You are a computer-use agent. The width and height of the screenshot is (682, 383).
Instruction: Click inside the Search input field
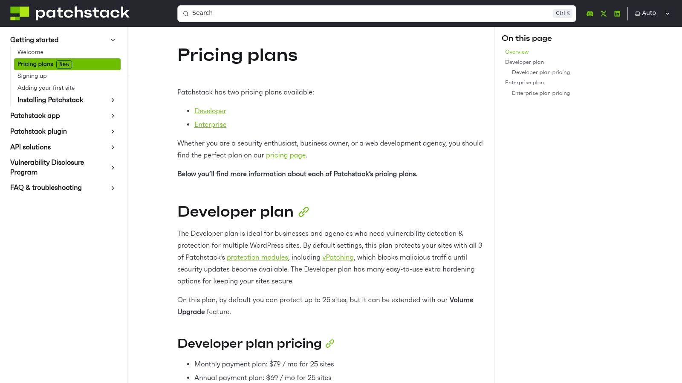point(341,13)
